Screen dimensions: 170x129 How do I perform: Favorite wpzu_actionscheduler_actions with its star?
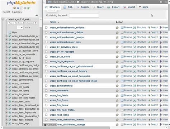tap(117, 28)
